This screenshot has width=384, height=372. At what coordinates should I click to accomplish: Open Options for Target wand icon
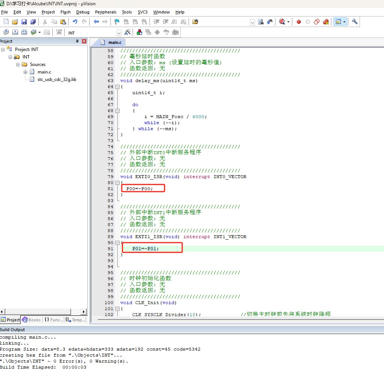[x=128, y=32]
